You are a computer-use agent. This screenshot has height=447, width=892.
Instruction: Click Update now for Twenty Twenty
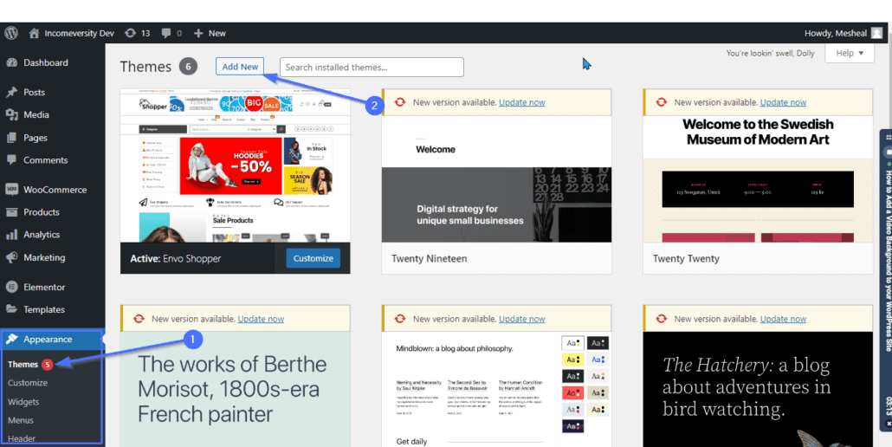(784, 102)
